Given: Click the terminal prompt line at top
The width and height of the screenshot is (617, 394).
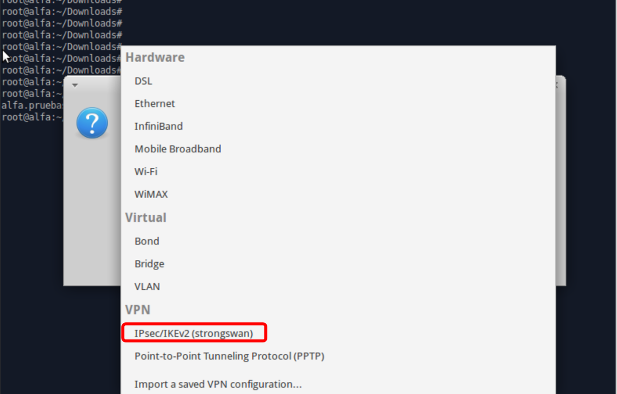Looking at the screenshot, I should [x=62, y=12].
